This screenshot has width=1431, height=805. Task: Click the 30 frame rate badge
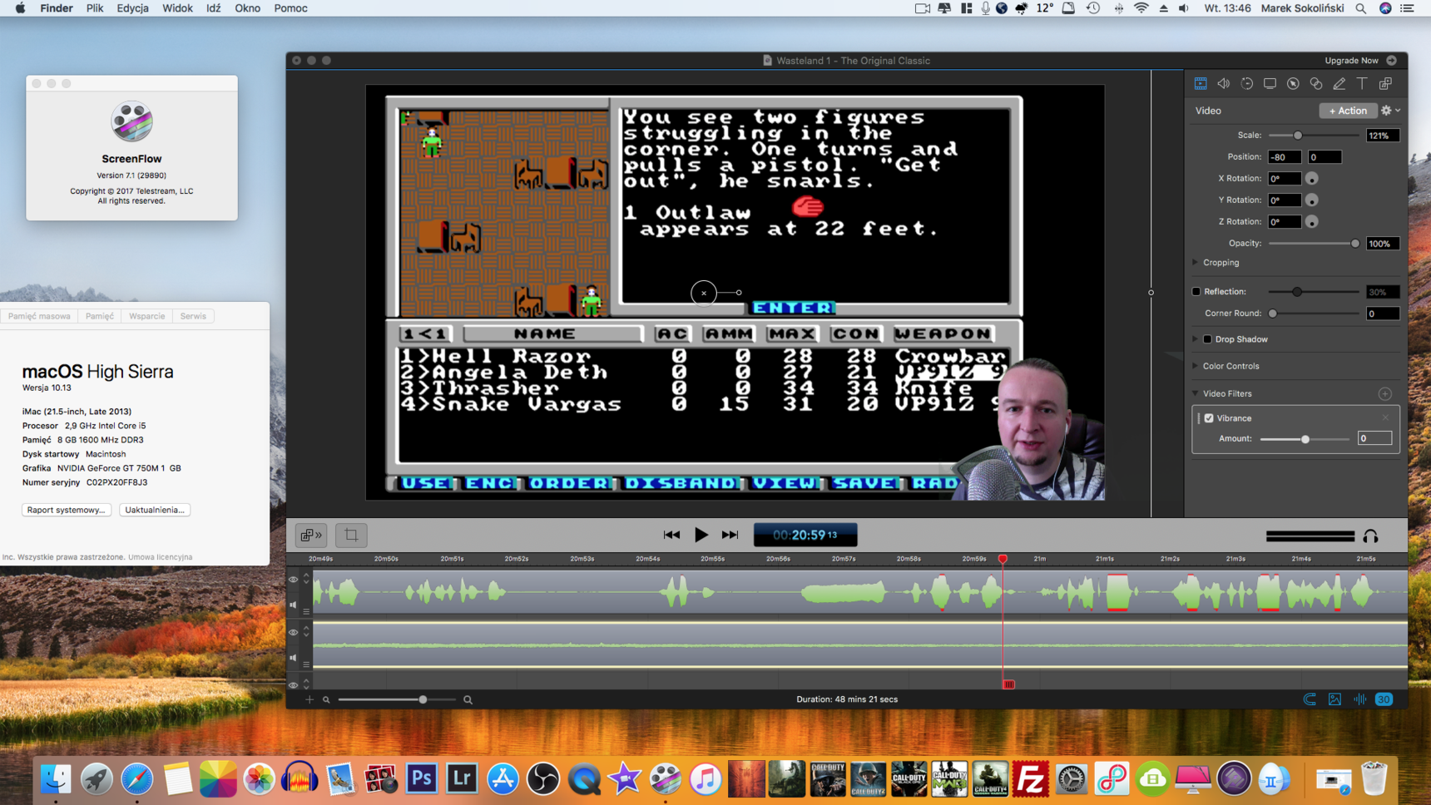(1384, 699)
